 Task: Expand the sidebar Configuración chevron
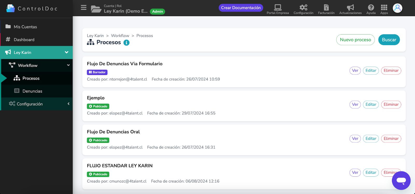(x=68, y=104)
